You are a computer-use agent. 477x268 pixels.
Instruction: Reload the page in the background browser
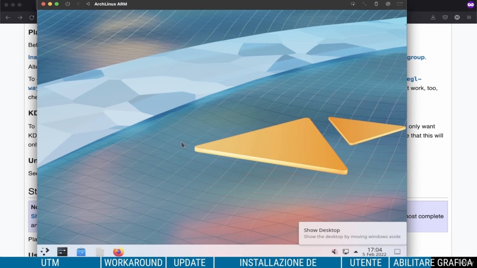tap(32, 17)
